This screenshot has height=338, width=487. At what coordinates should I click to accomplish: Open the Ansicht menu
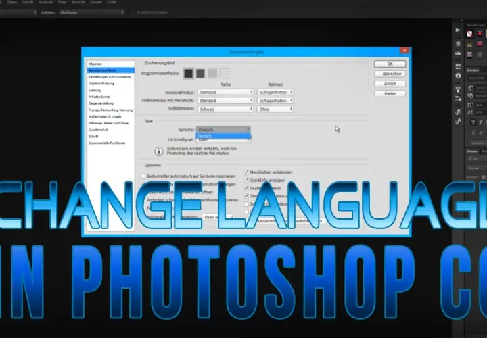click(78, 2)
